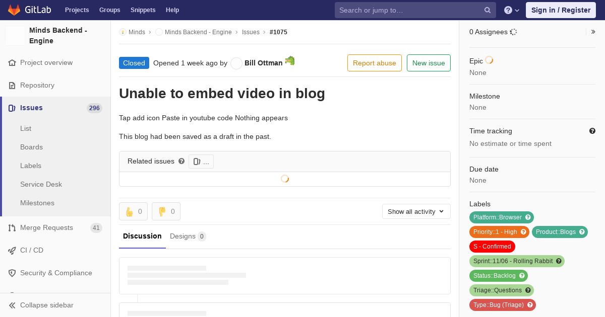Collapse the right sidebar with double arrow
The width and height of the screenshot is (605, 317).
(593, 32)
